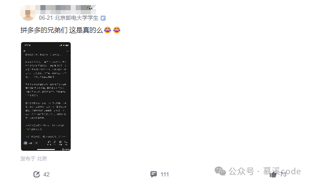Viewport: 311px width, 184px height.
Task: Tap the thumbs-up like icon
Action: pyautogui.click(x=273, y=175)
